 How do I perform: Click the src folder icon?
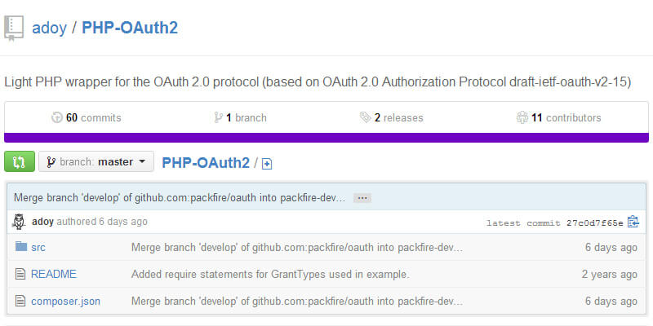click(20, 247)
